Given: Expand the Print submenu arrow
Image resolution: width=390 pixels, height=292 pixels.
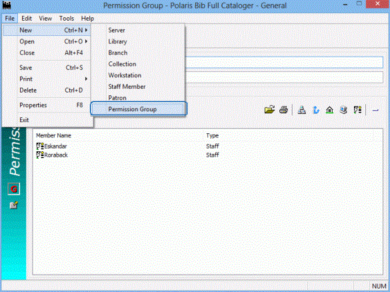Looking at the screenshot, I should [86, 79].
